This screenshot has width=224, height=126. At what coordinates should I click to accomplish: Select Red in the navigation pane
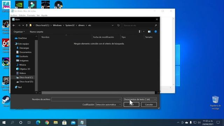18,87
